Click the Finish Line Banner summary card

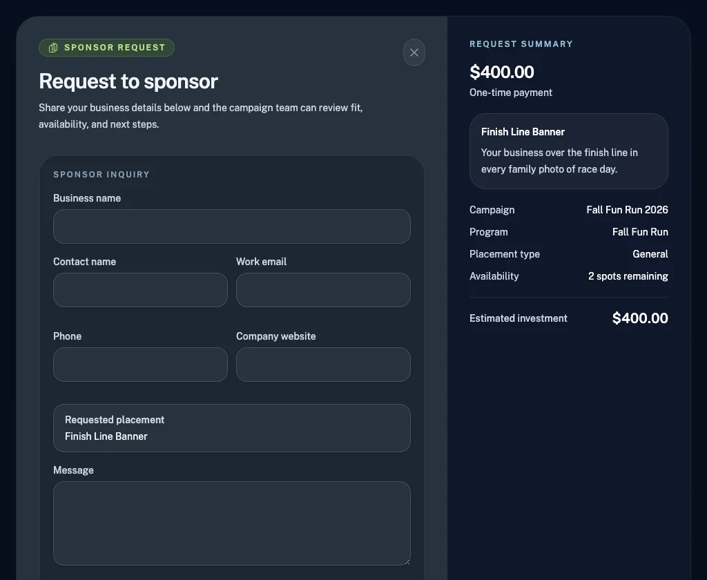click(569, 151)
